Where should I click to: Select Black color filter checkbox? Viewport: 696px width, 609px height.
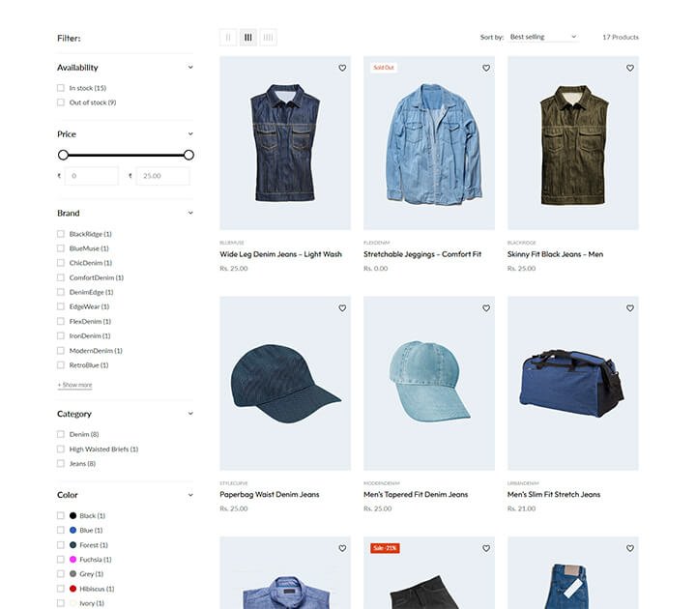click(x=61, y=516)
